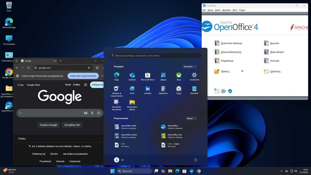Screen dimensions: 311x175
Task: Click the power button in Start menu
Action: [x=196, y=160]
